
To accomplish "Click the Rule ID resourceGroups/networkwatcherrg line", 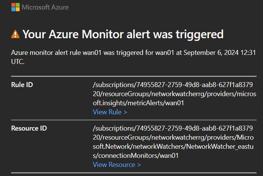I will pos(174,94).
